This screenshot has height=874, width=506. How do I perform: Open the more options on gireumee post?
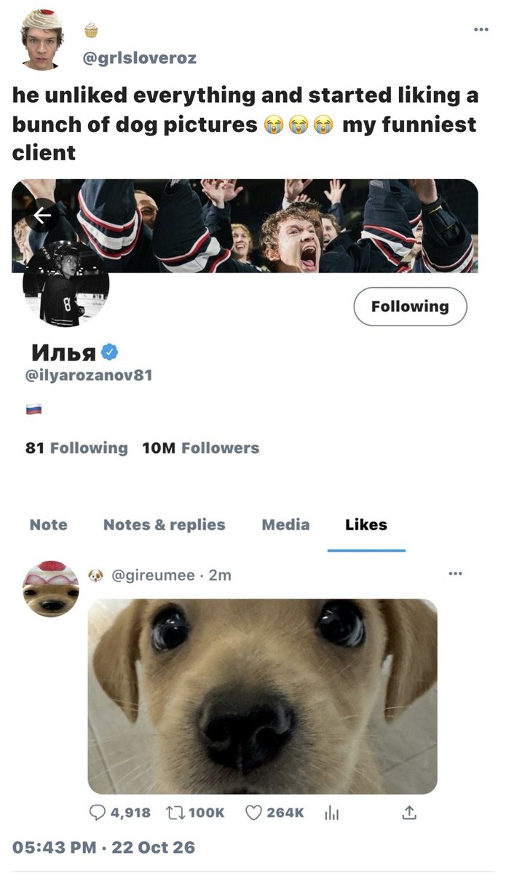click(x=456, y=573)
